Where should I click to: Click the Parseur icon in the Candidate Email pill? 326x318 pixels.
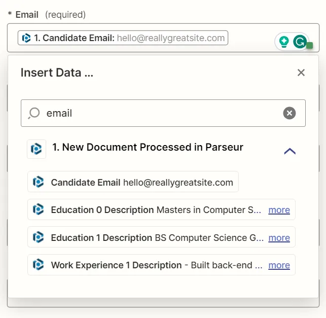26,38
